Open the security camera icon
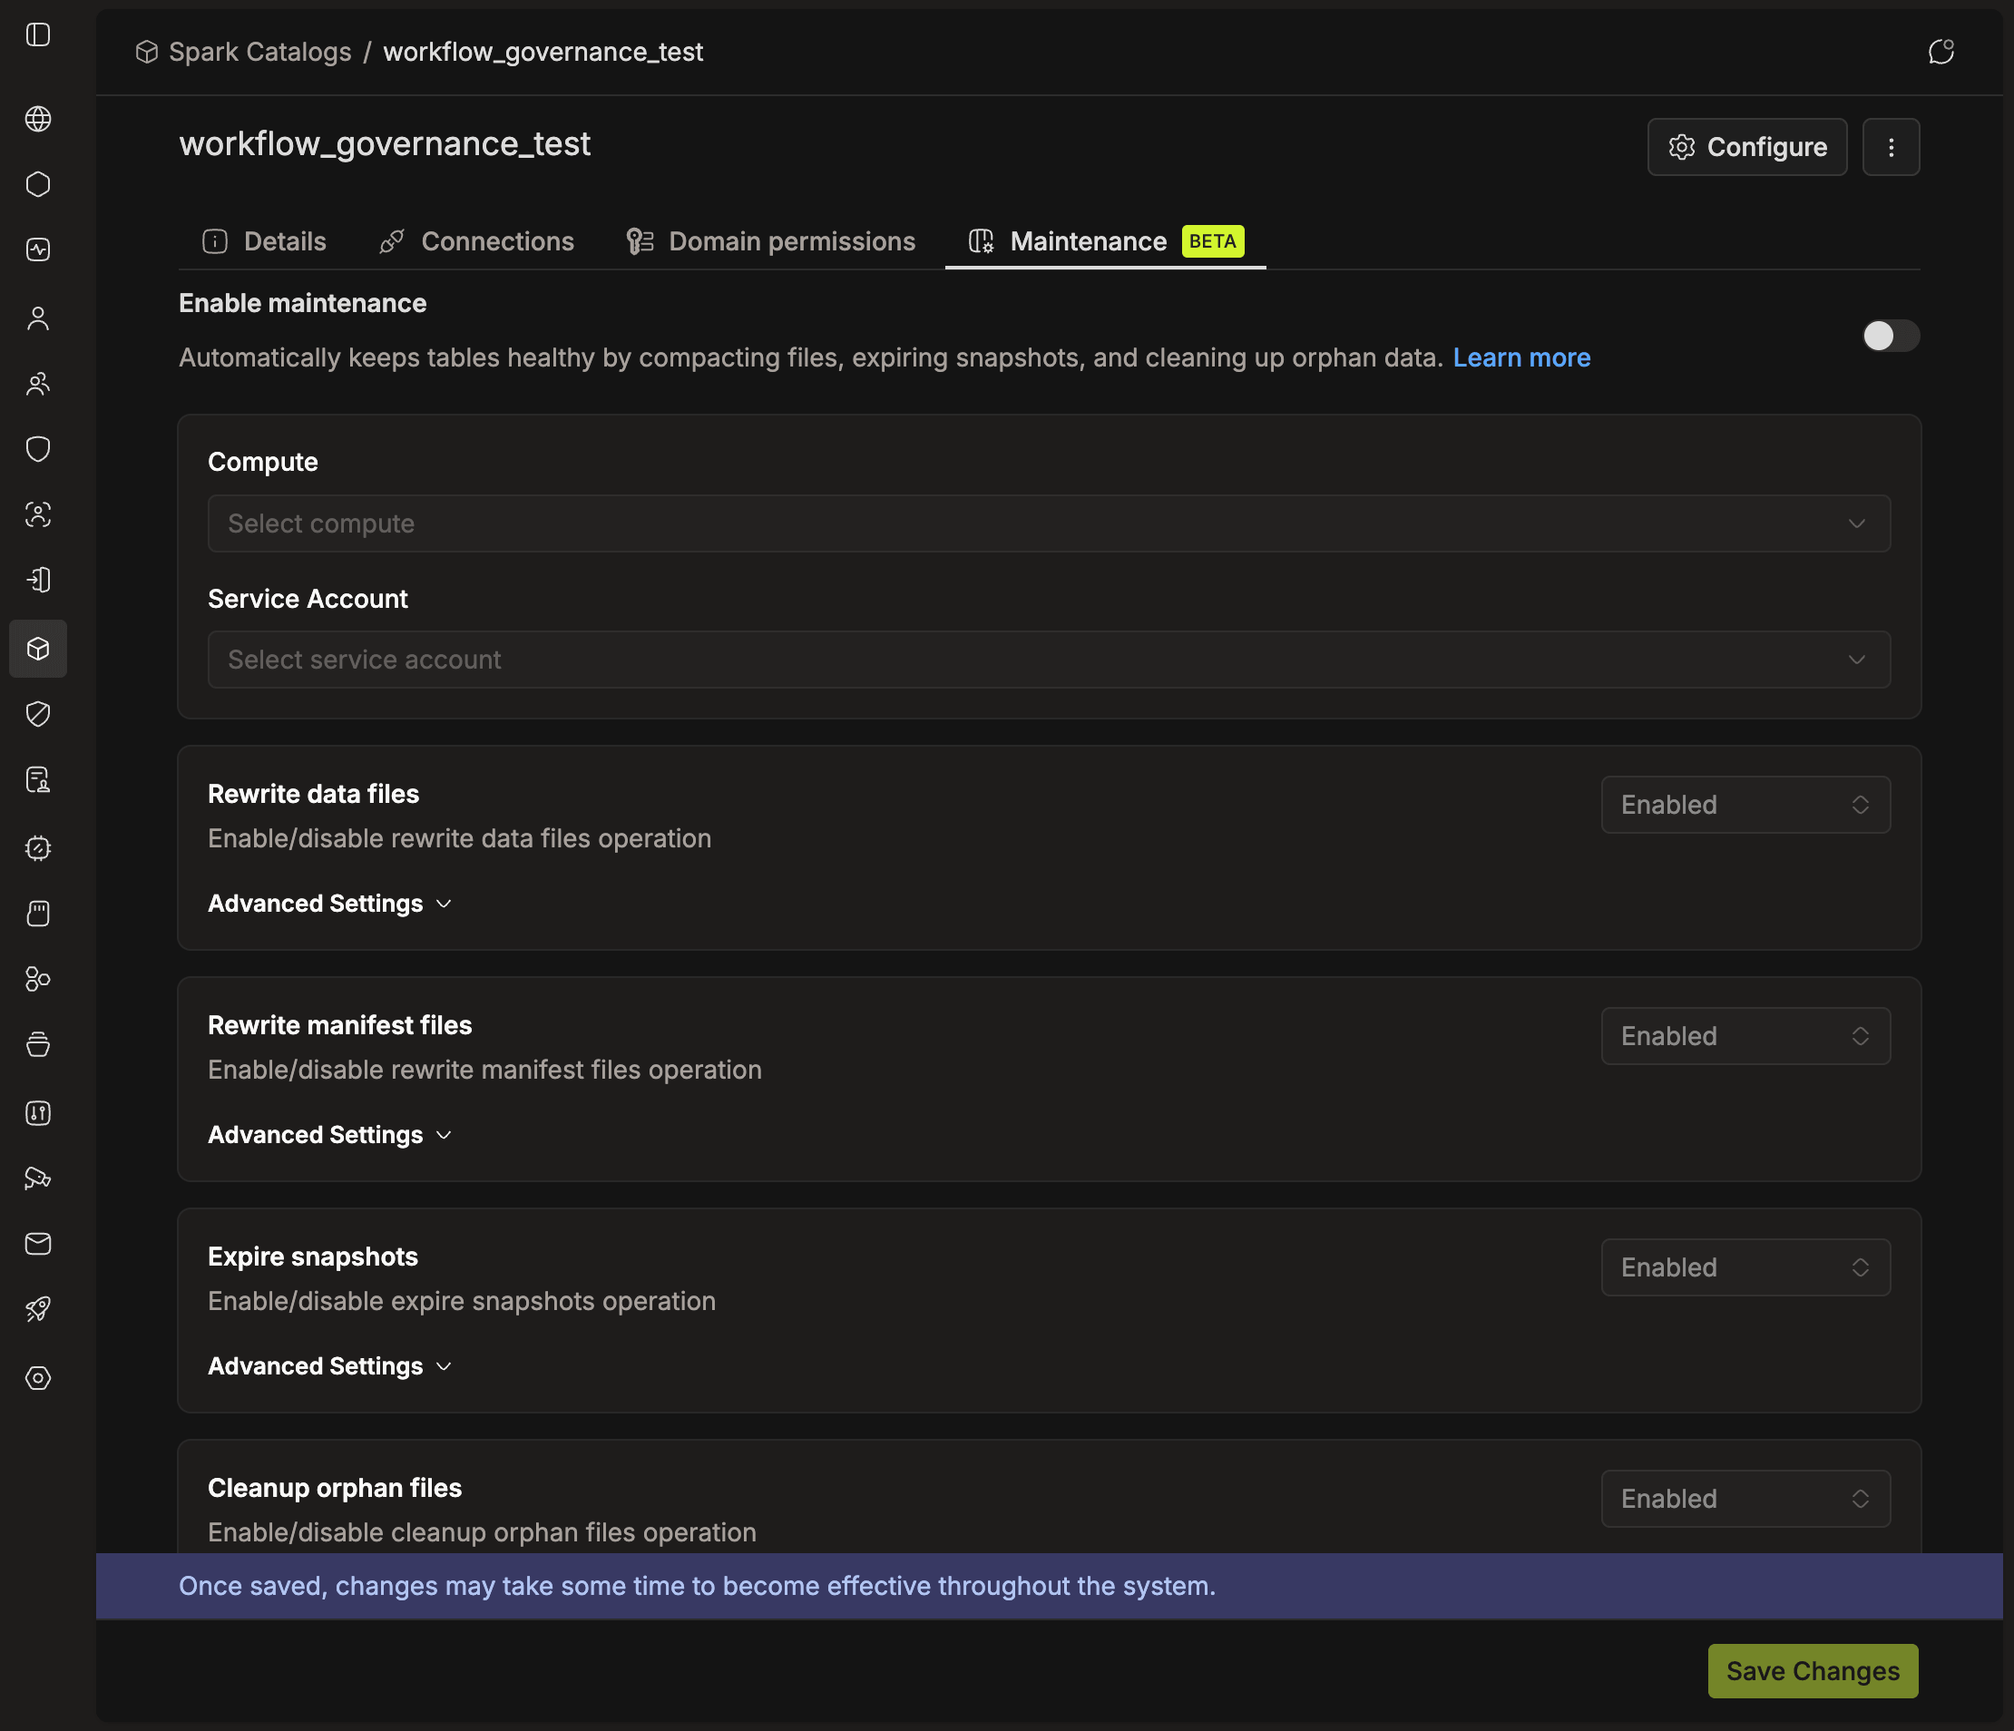This screenshot has height=1731, width=2014. coord(38,1178)
